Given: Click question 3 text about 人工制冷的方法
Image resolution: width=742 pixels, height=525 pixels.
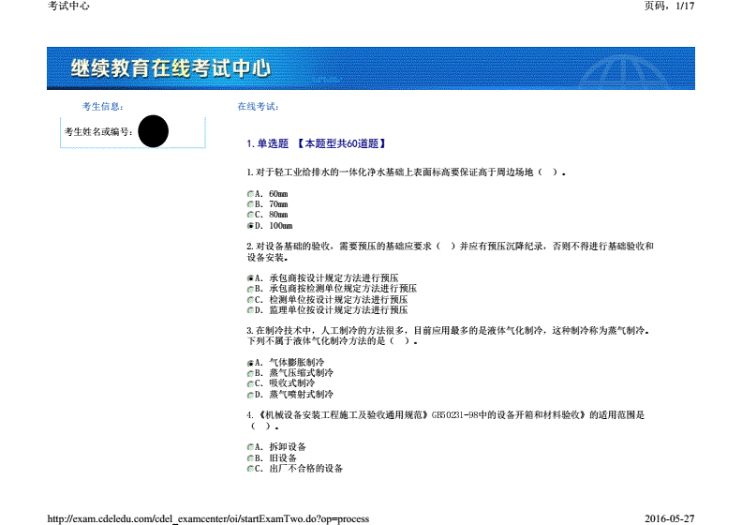Looking at the screenshot, I should (x=448, y=336).
